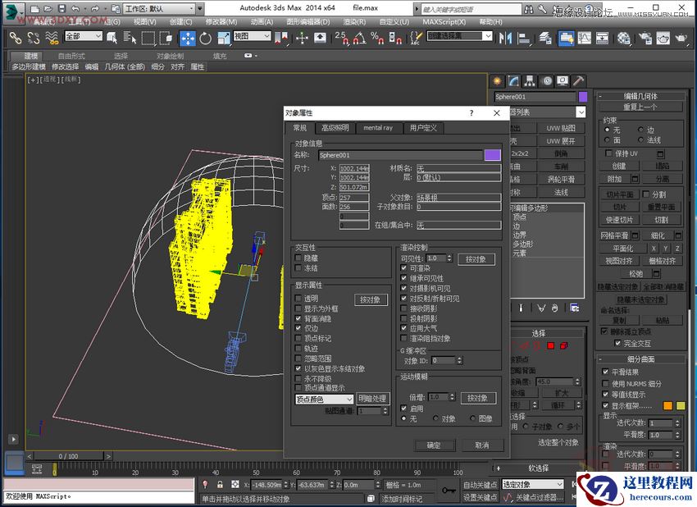
Task: Open the Rectangular Selection Region tool
Action: click(x=148, y=37)
